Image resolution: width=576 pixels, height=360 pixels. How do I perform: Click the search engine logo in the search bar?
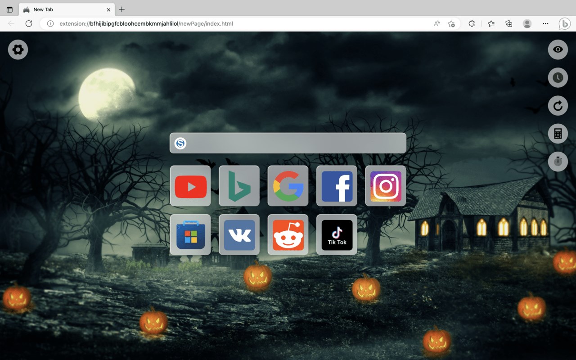click(x=180, y=143)
